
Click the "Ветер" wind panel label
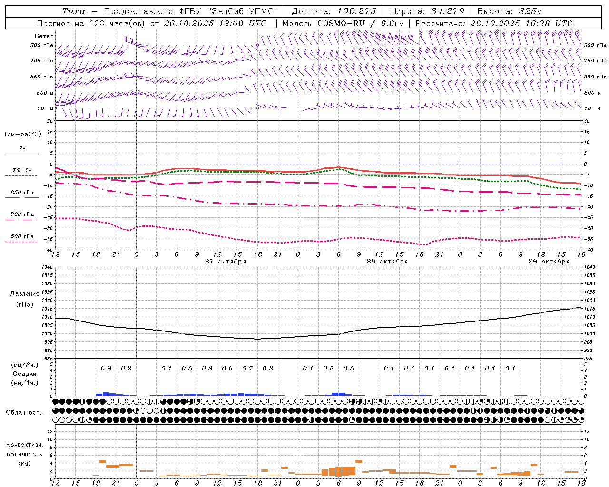[x=44, y=36]
